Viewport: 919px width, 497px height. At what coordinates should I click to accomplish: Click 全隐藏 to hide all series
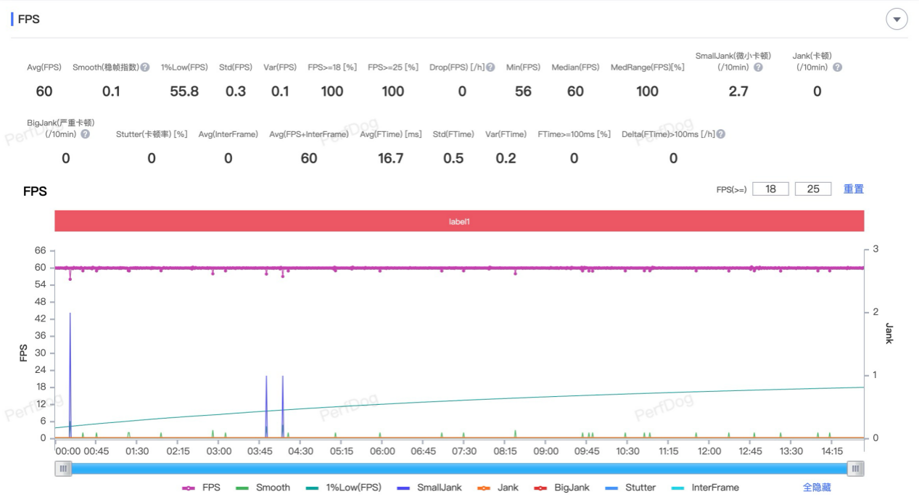click(x=817, y=488)
